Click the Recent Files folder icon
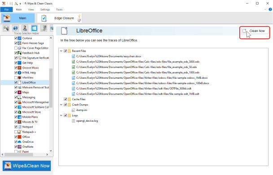This screenshot has height=175, width=273. (69, 51)
